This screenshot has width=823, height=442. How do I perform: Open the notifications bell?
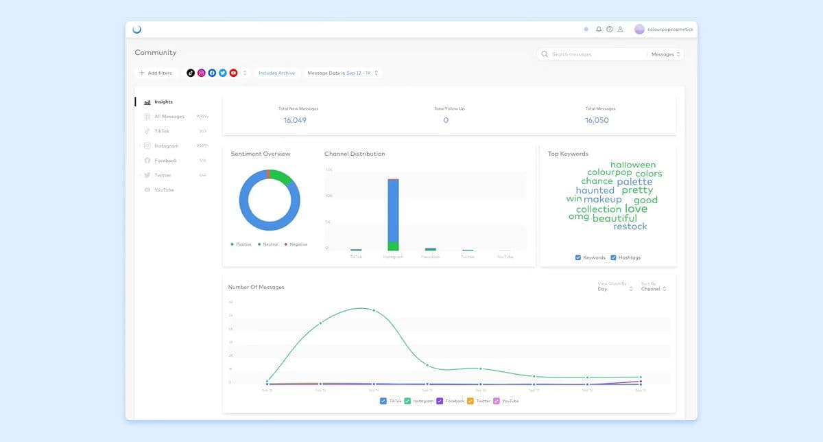coord(599,30)
